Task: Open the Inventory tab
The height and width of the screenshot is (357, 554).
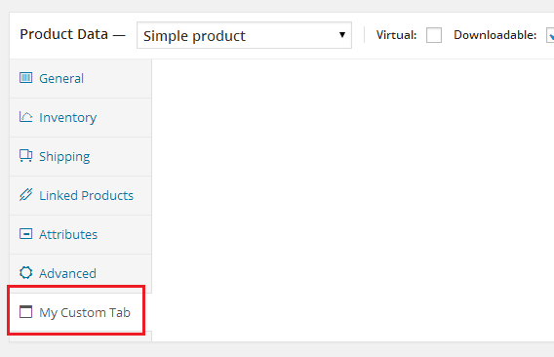Action: [x=68, y=117]
